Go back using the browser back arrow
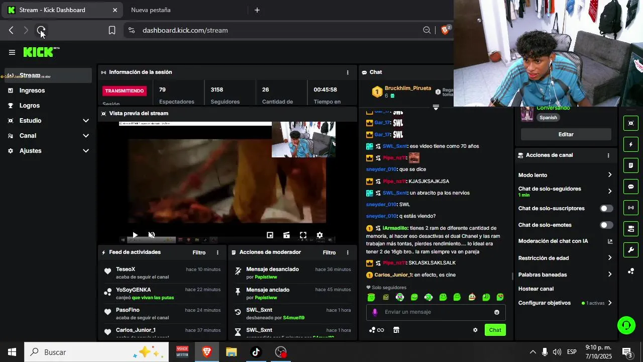The width and height of the screenshot is (643, 362). point(11,30)
